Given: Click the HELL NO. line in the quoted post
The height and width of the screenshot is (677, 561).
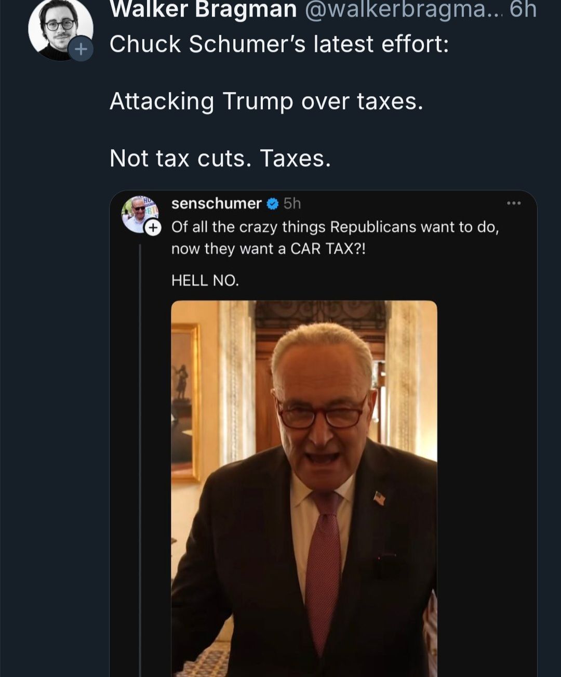Looking at the screenshot, I should 205,281.
